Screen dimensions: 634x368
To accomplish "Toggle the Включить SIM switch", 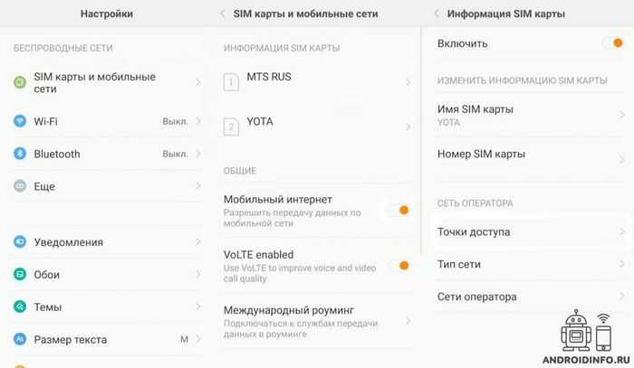I will [612, 42].
